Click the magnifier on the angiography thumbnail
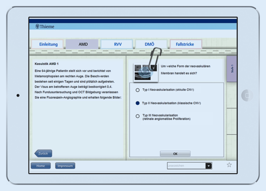Image resolution: width=266 pixels, height=191 pixels. point(145,72)
